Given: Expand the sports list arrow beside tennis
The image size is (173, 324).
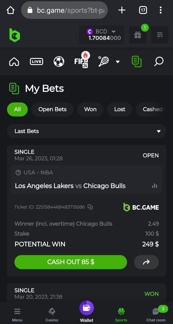Looking at the screenshot, I should 117,62.
